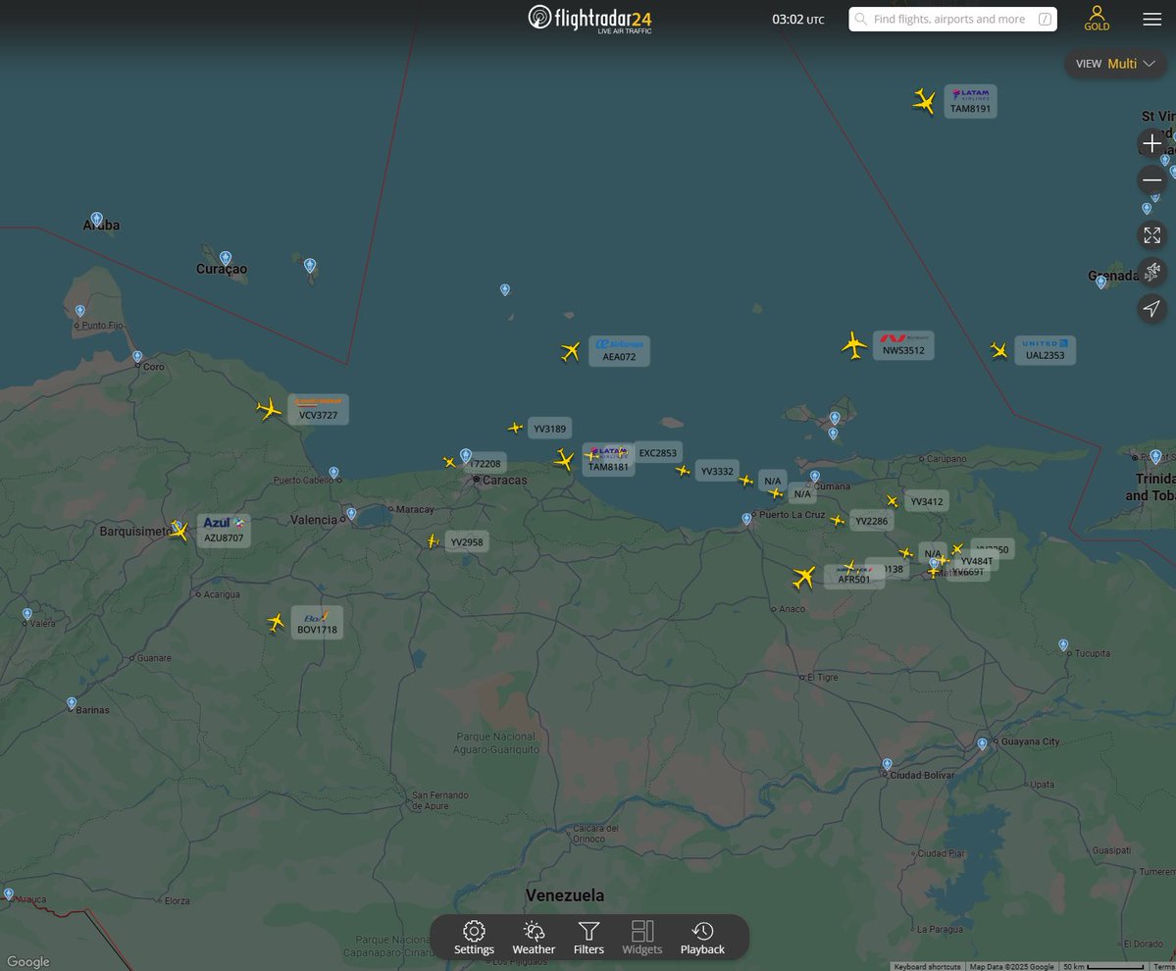Click the AZU8707 flight label
The height and width of the screenshot is (971, 1176).
click(224, 530)
